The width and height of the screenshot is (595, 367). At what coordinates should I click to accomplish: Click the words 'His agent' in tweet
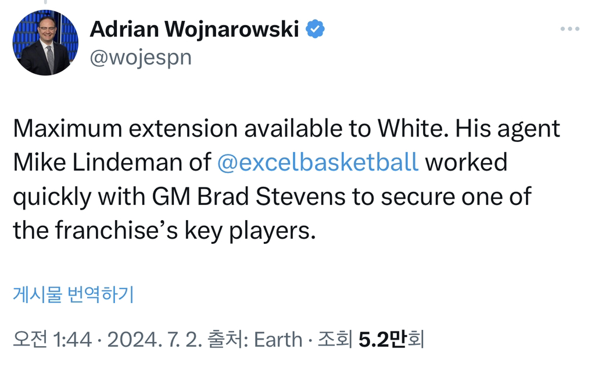507,128
